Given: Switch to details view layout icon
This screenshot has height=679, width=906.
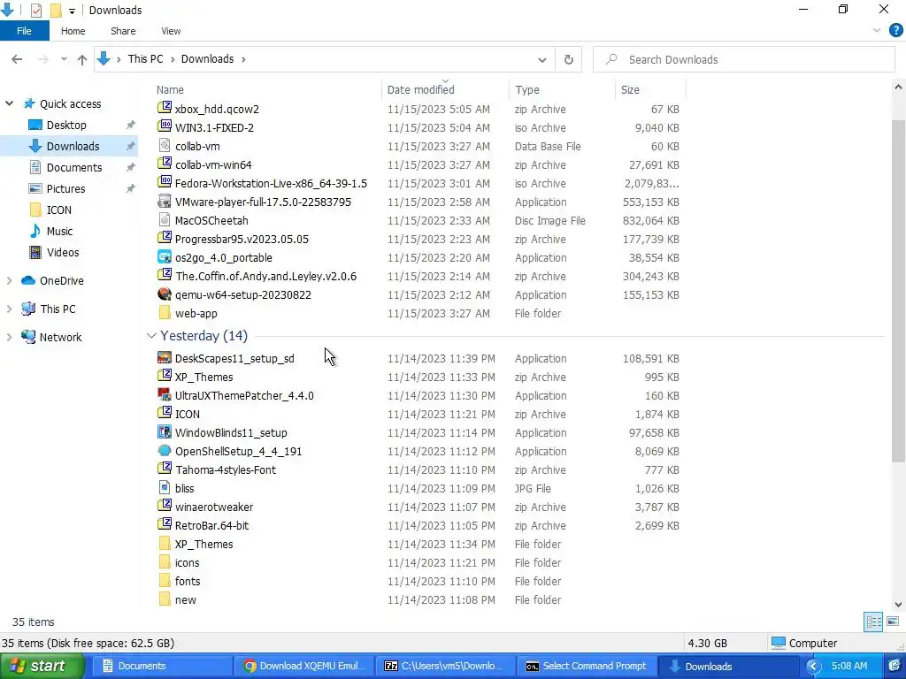Looking at the screenshot, I should [873, 622].
